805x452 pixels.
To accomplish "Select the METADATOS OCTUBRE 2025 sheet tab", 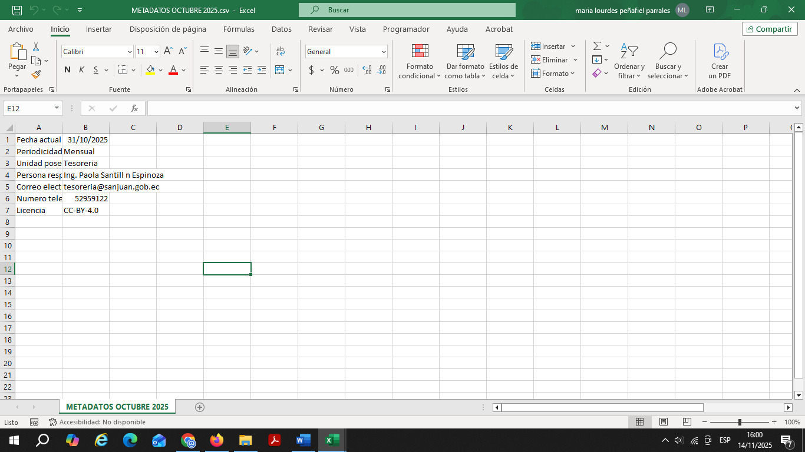I will [117, 407].
